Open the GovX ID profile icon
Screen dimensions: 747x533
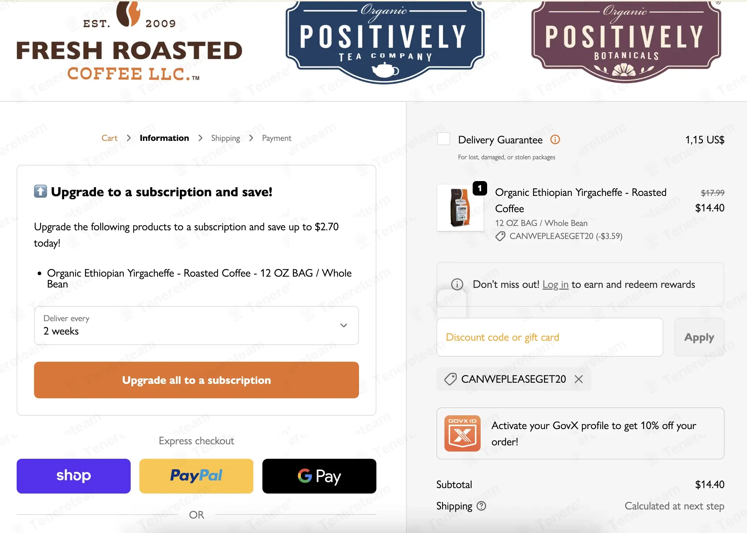coord(463,433)
